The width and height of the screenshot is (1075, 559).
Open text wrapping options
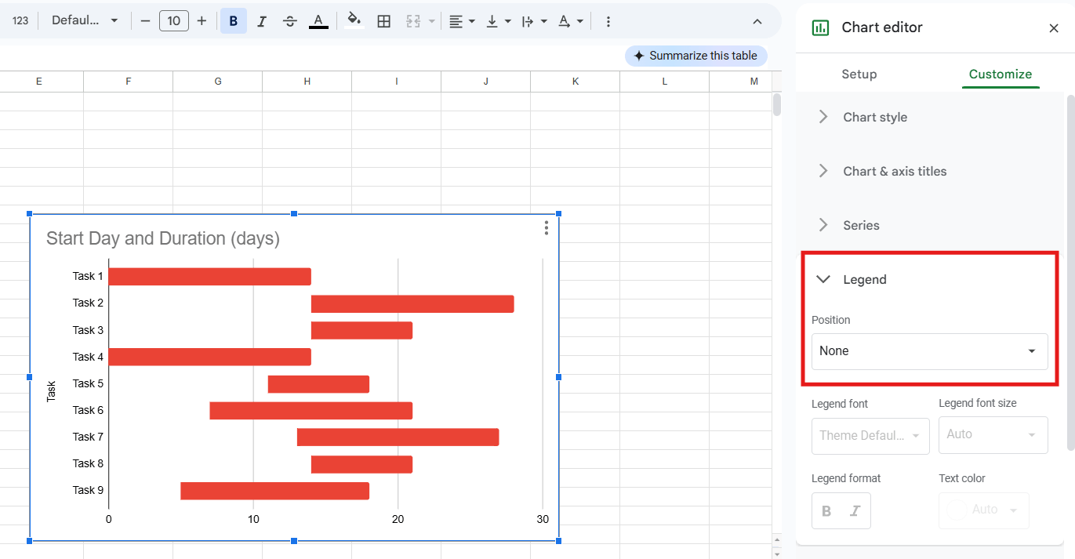coord(534,21)
